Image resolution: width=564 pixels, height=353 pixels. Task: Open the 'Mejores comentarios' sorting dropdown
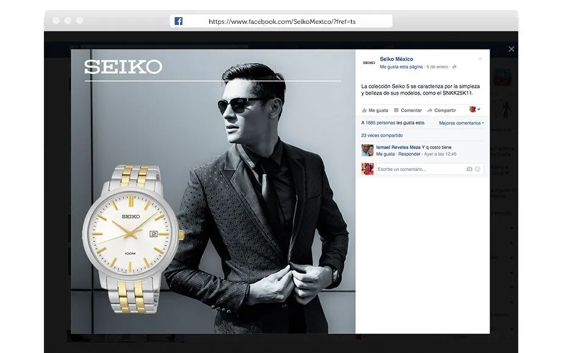pyautogui.click(x=461, y=123)
